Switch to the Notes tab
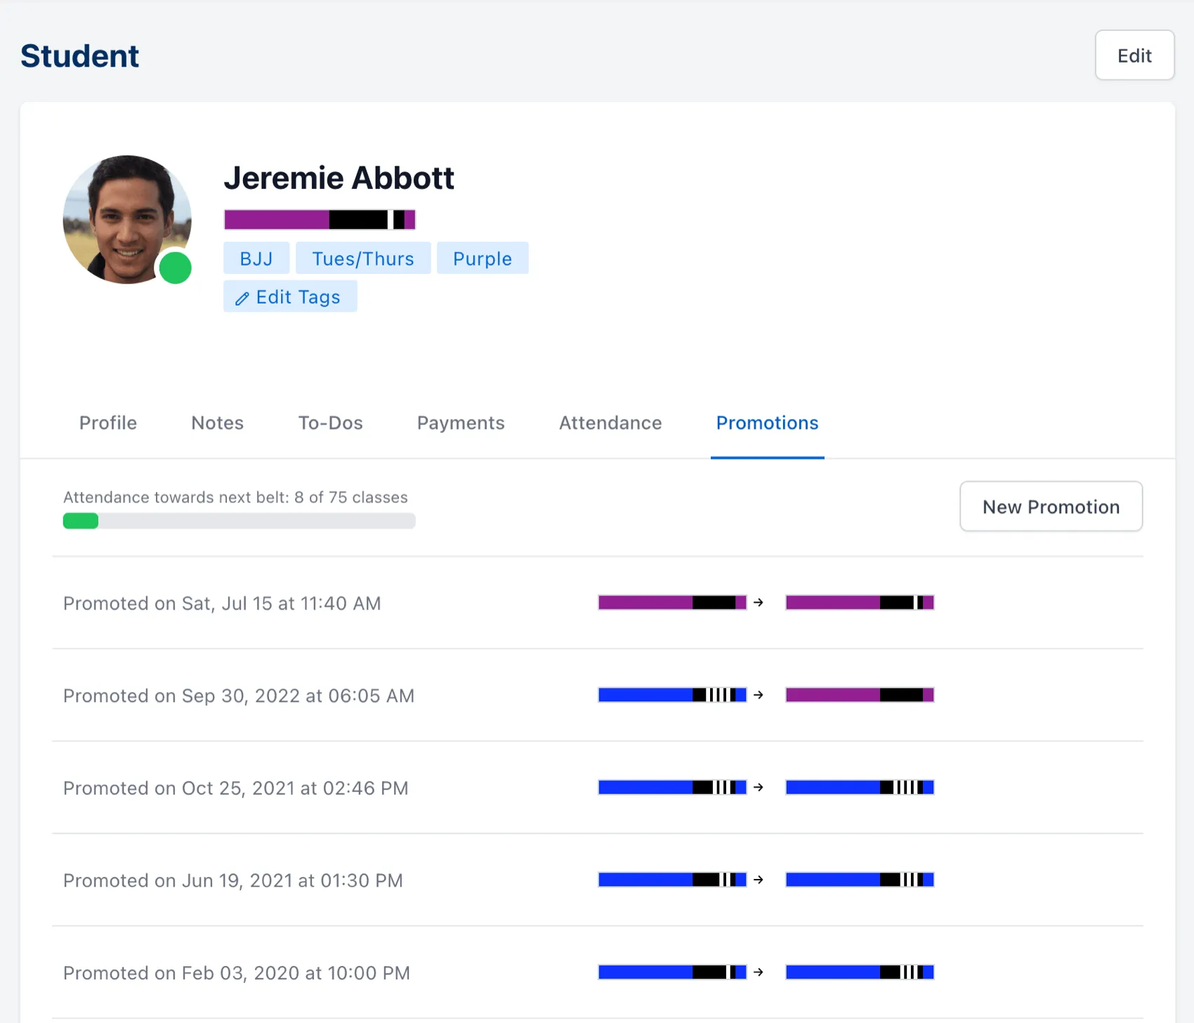 point(216,423)
